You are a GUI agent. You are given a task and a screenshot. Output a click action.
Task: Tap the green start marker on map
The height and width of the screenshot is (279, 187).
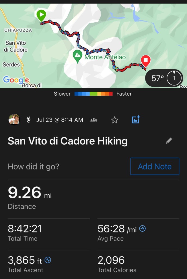[x=41, y=15]
